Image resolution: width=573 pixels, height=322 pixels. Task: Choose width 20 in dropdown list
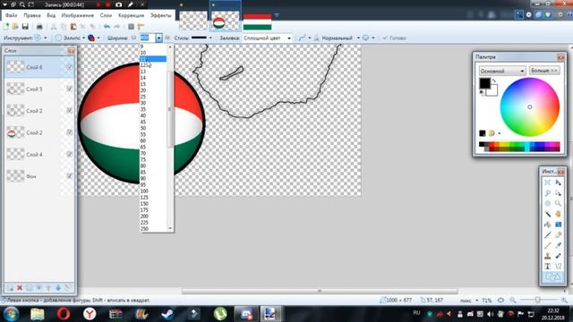click(153, 90)
